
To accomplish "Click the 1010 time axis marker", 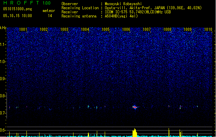I will [x=208, y=29].
